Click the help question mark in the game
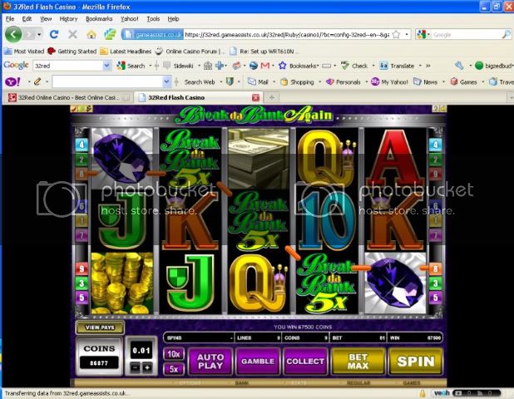 (436, 109)
